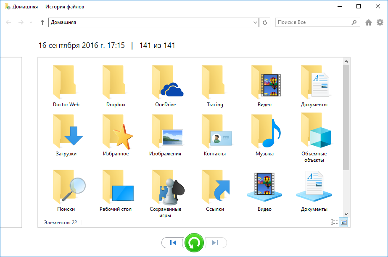388x257 pixels.
Task: Switch to details list view
Action: (335, 222)
